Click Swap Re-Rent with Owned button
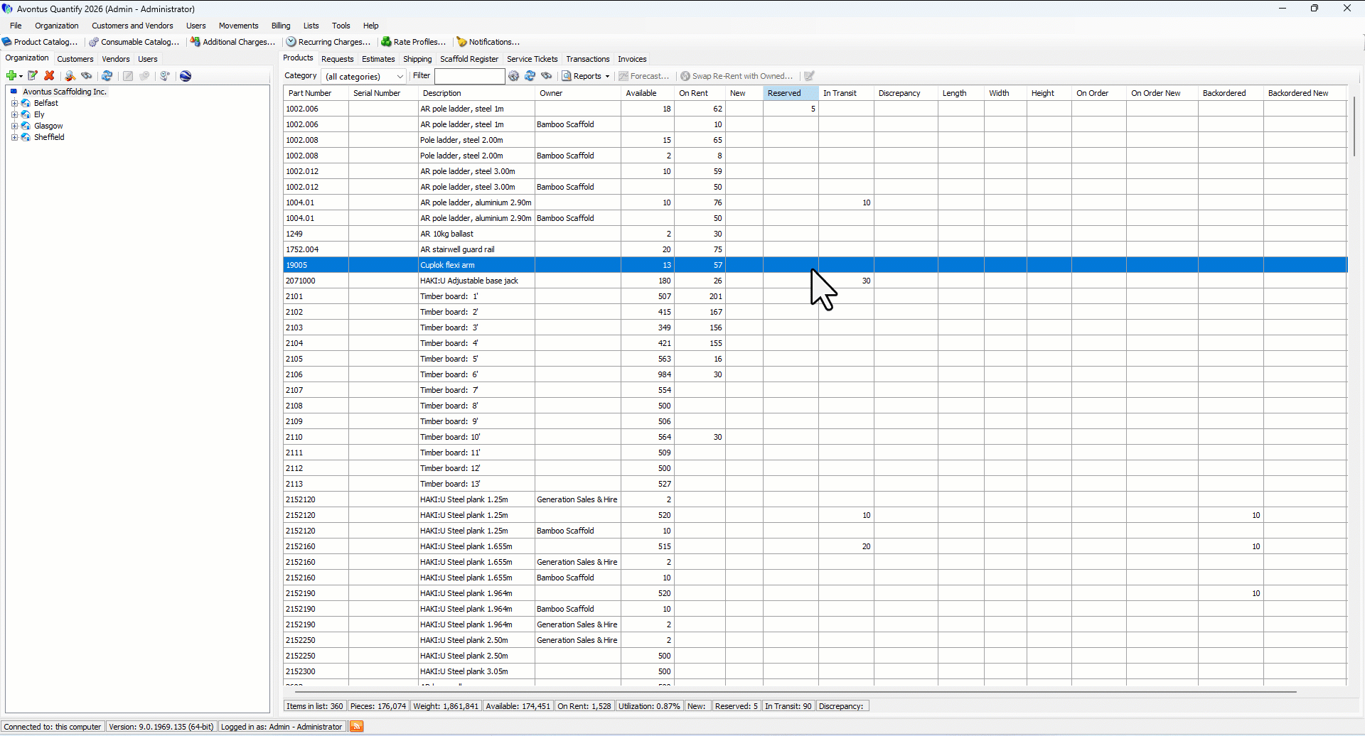 [x=737, y=76]
